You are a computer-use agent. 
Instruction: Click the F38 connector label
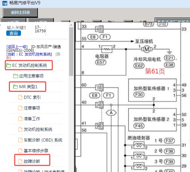pyautogui.click(x=169, y=151)
